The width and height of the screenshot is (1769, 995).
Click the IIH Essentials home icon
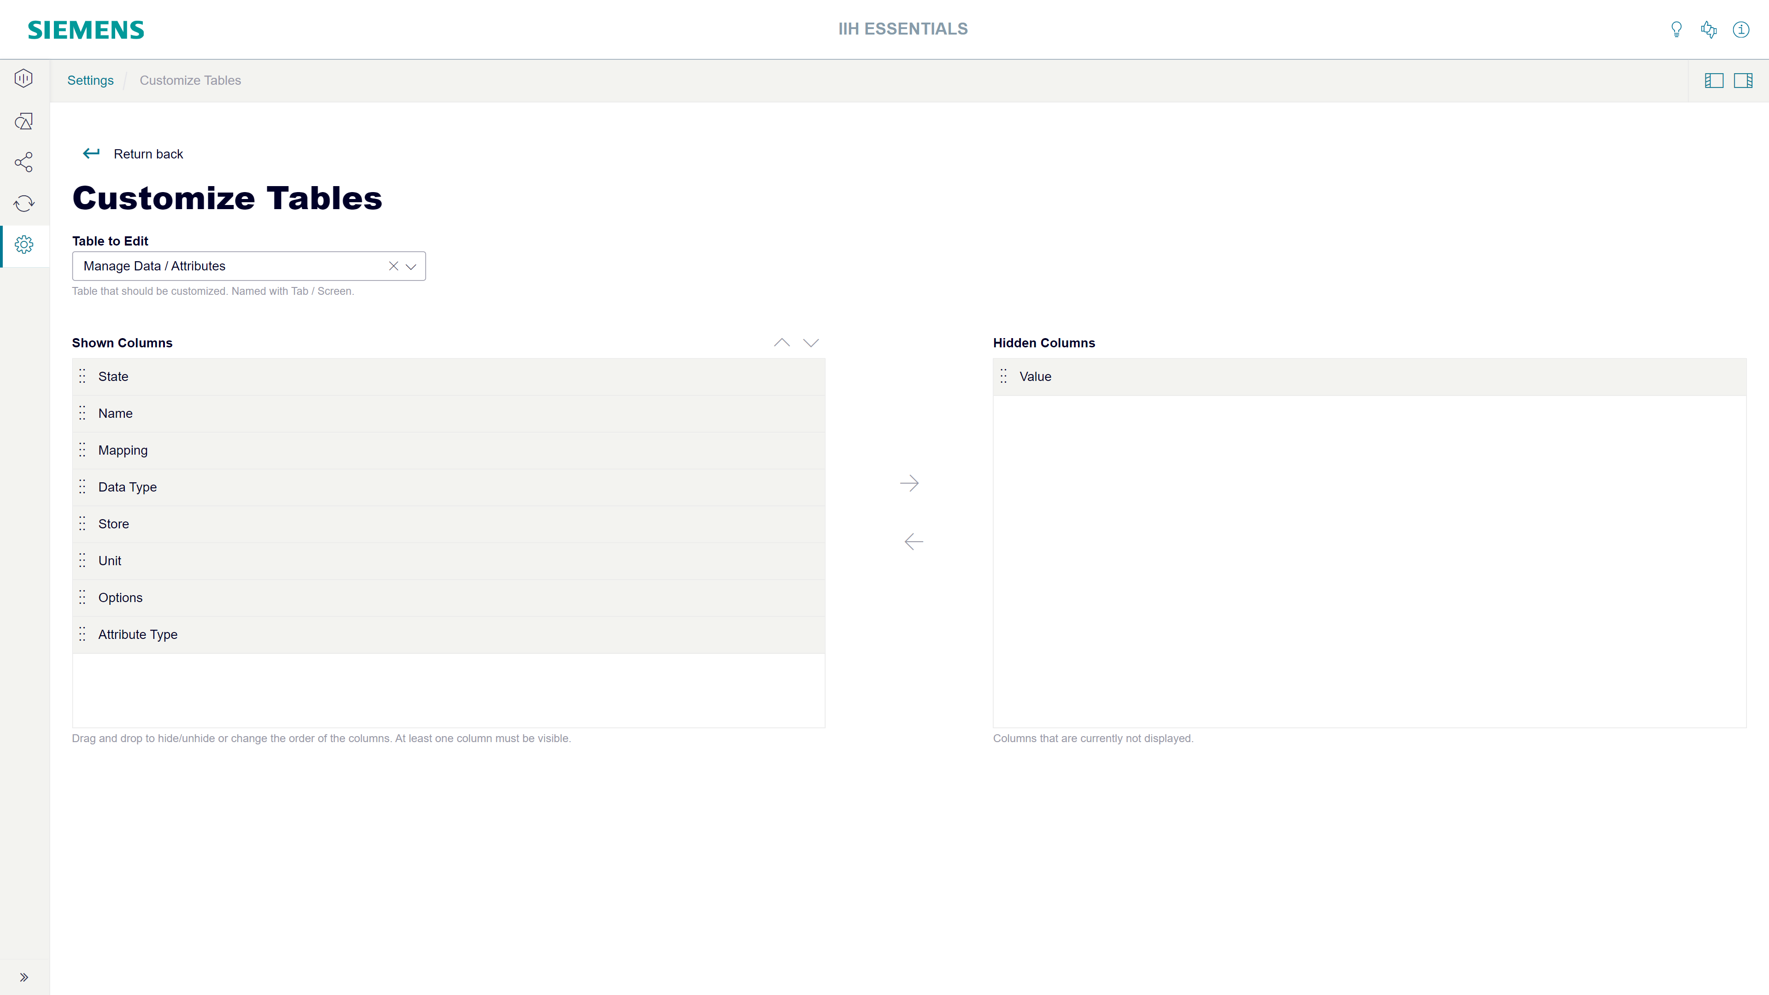tap(24, 79)
